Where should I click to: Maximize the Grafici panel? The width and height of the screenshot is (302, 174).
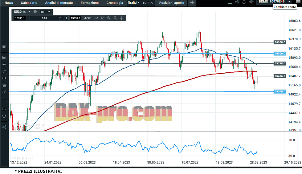(x=148, y=3)
